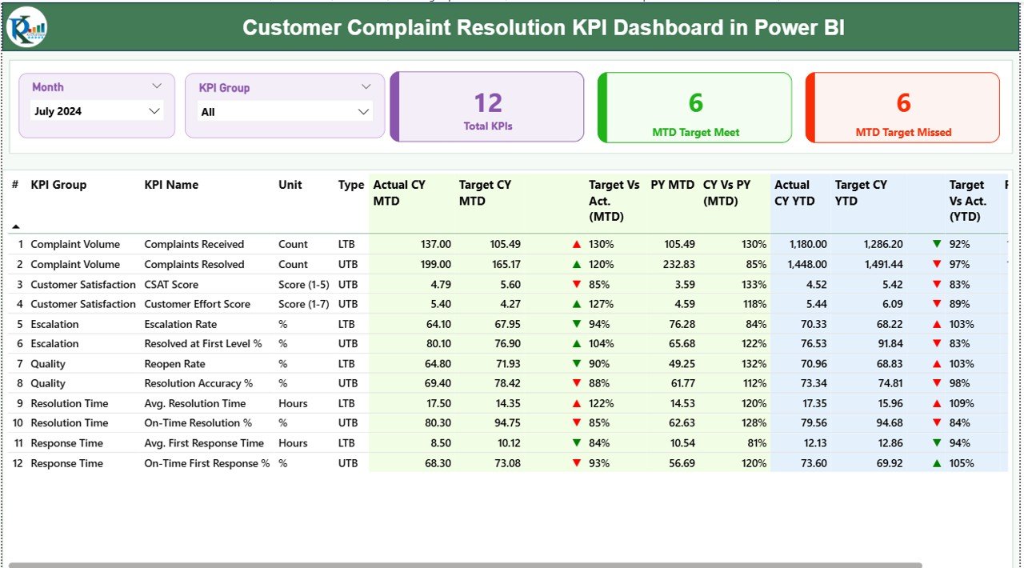This screenshot has height=568, width=1024.
Task: Click the horizontal scrollbar at bottom
Action: pos(464,565)
